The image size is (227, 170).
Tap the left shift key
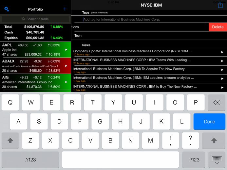click(x=10, y=140)
